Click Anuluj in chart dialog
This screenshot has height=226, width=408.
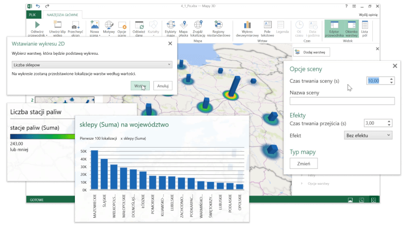tap(163, 86)
